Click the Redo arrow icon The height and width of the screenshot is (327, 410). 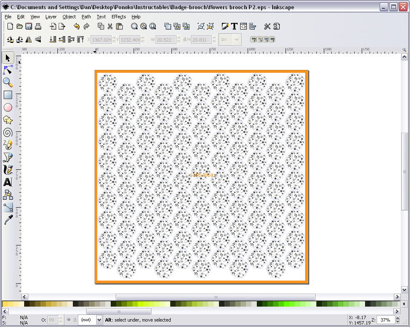point(86,26)
